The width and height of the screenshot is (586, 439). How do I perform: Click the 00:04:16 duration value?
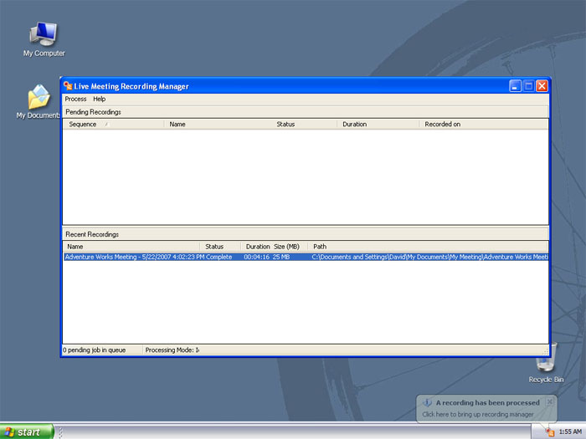256,257
